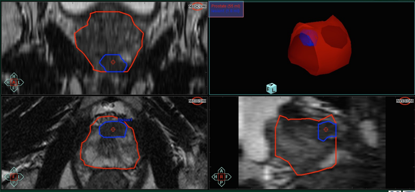Click the MEDCOM logo in the sagittal view
This screenshot has height=192, width=415.
tap(404, 101)
